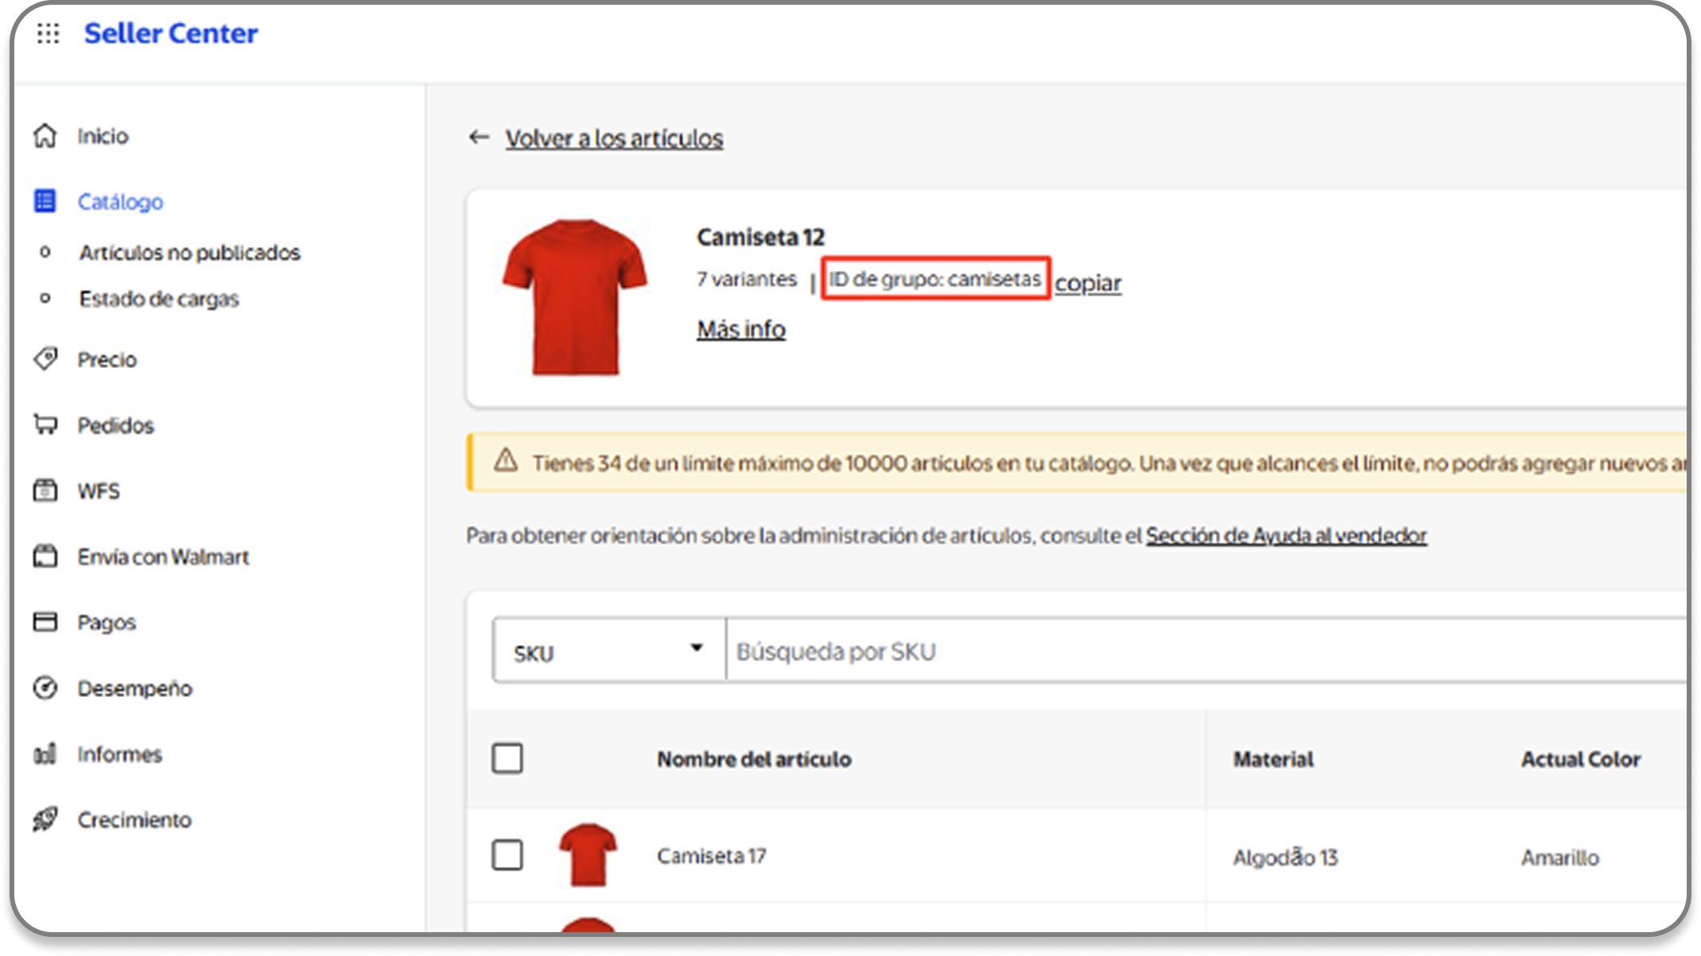This screenshot has width=1701, height=956.
Task: Click the Seller Center logo
Action: [171, 33]
